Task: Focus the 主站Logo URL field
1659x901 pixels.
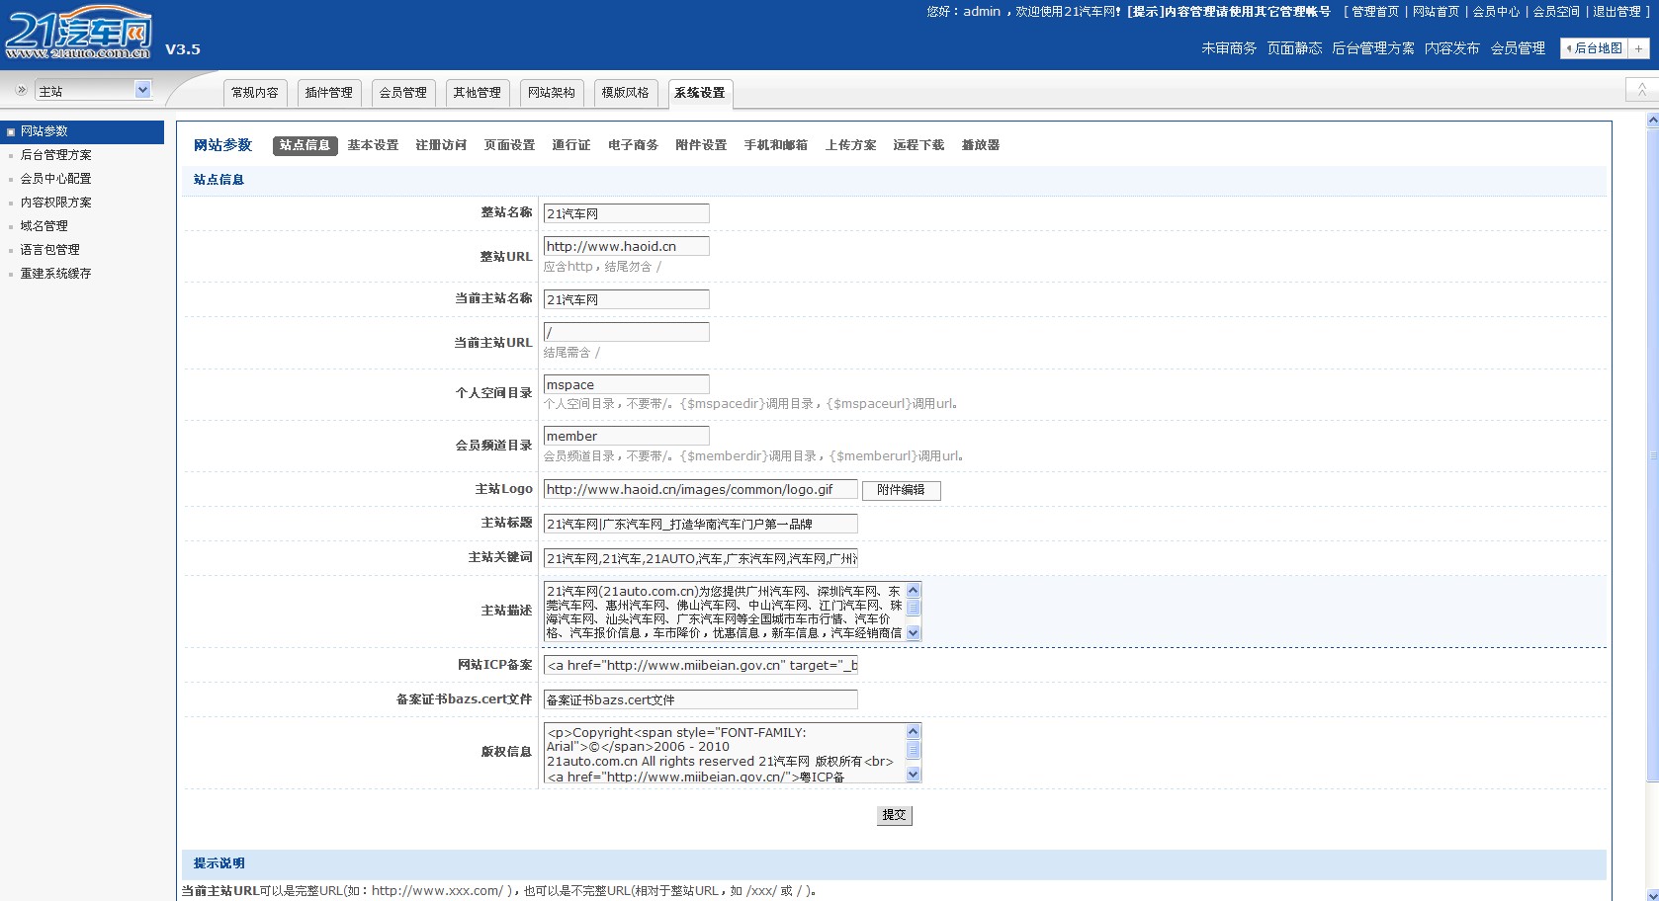Action: (x=700, y=489)
